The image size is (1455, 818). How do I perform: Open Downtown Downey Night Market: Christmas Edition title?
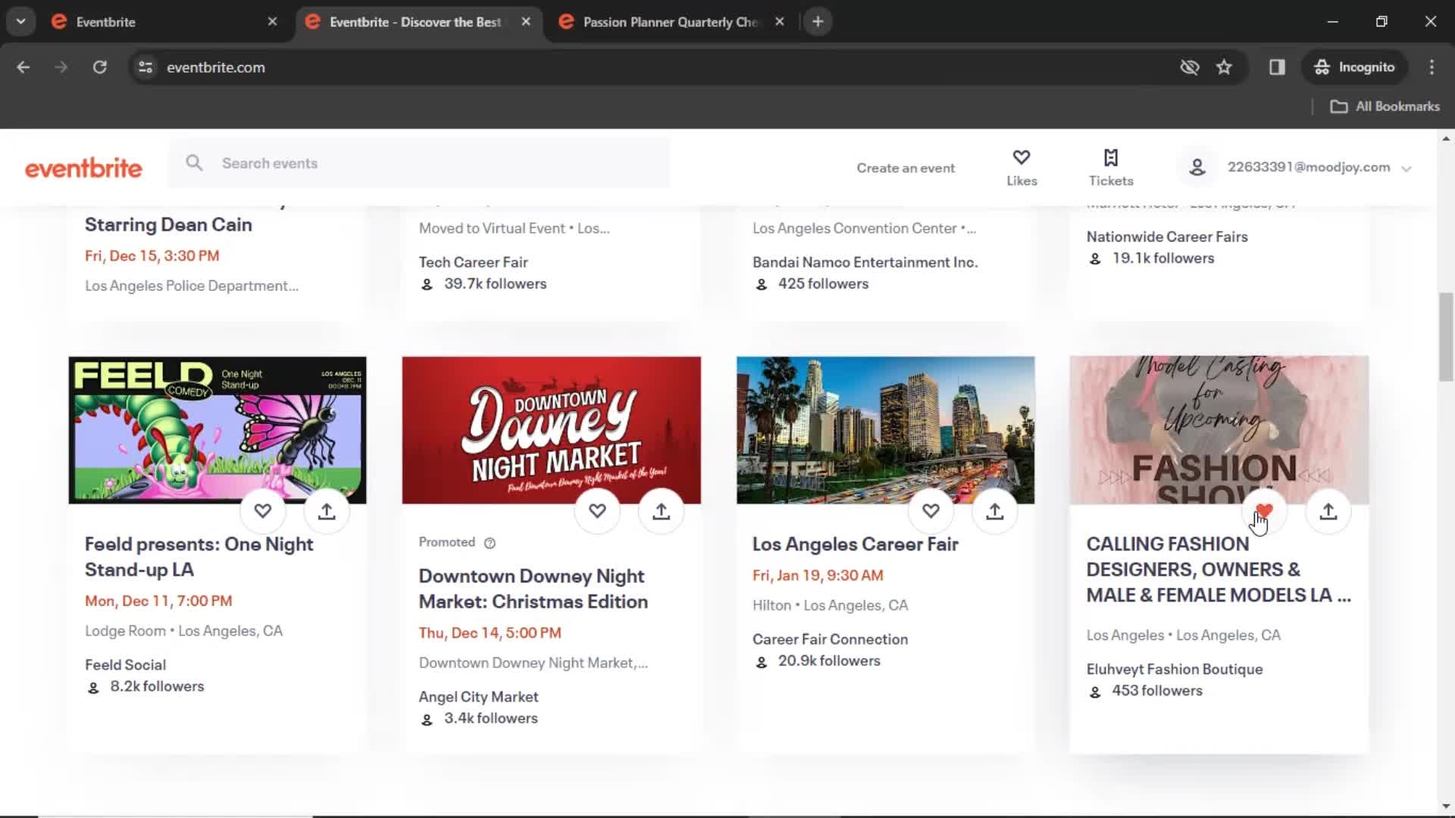[x=533, y=589]
